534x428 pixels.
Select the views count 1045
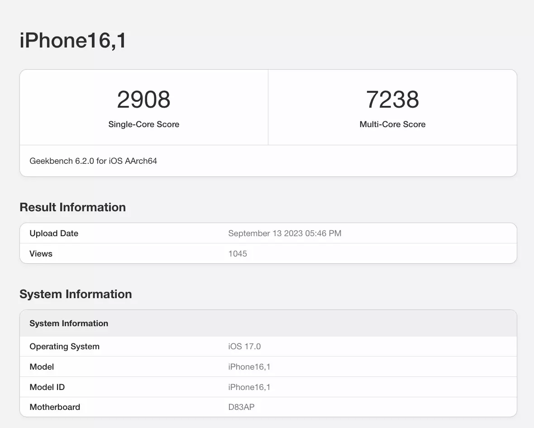[x=238, y=254]
